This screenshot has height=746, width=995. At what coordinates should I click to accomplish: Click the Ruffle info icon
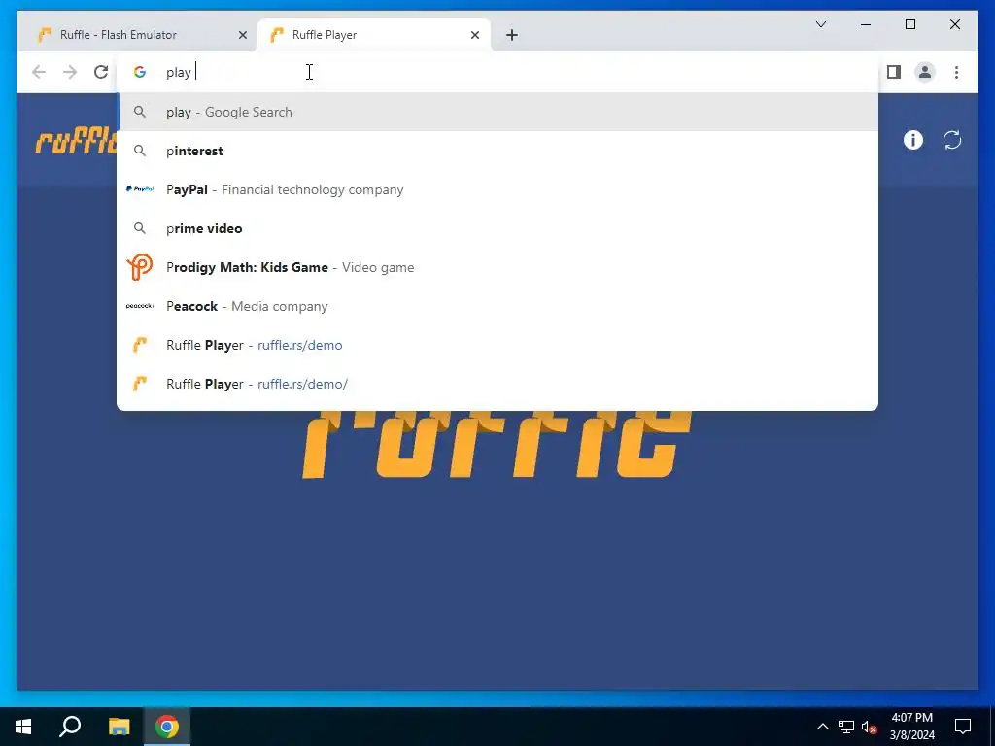(913, 140)
